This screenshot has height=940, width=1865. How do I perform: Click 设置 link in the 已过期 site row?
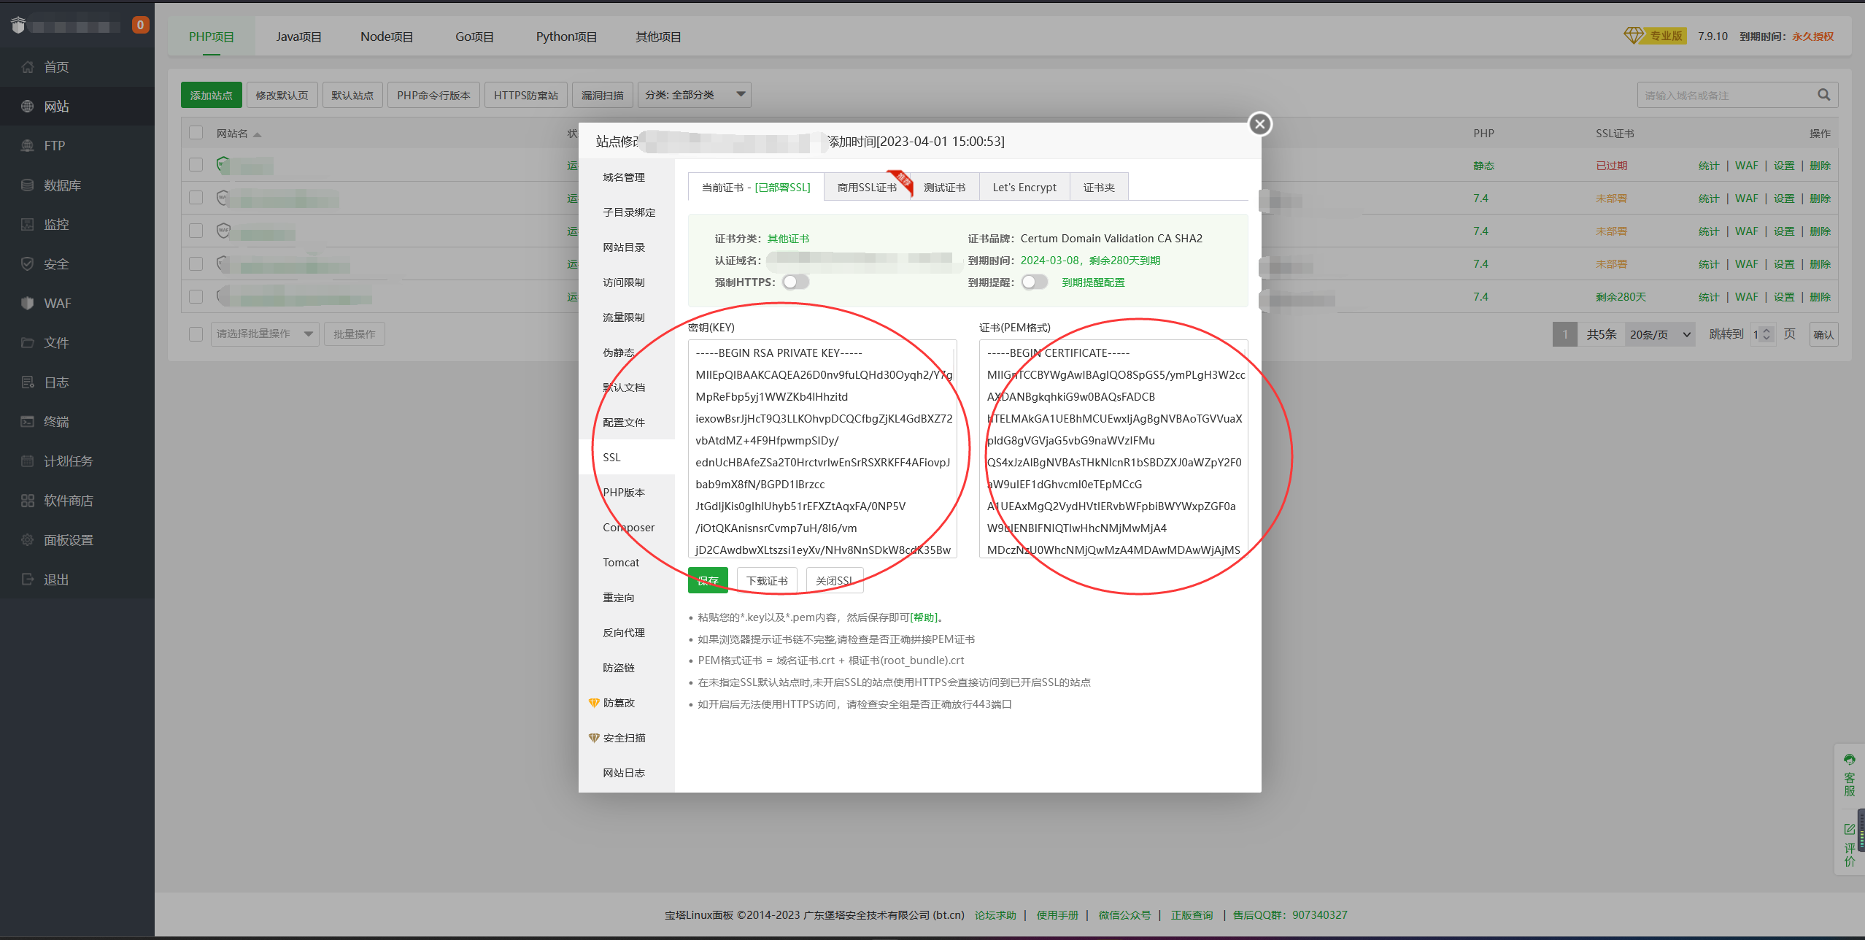pos(1784,166)
